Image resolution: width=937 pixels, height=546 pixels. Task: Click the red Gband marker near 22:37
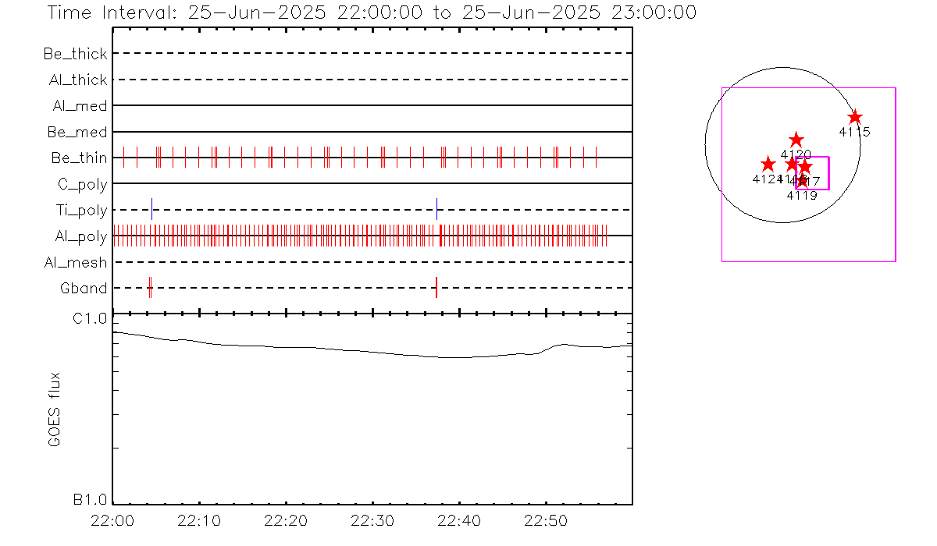point(436,288)
